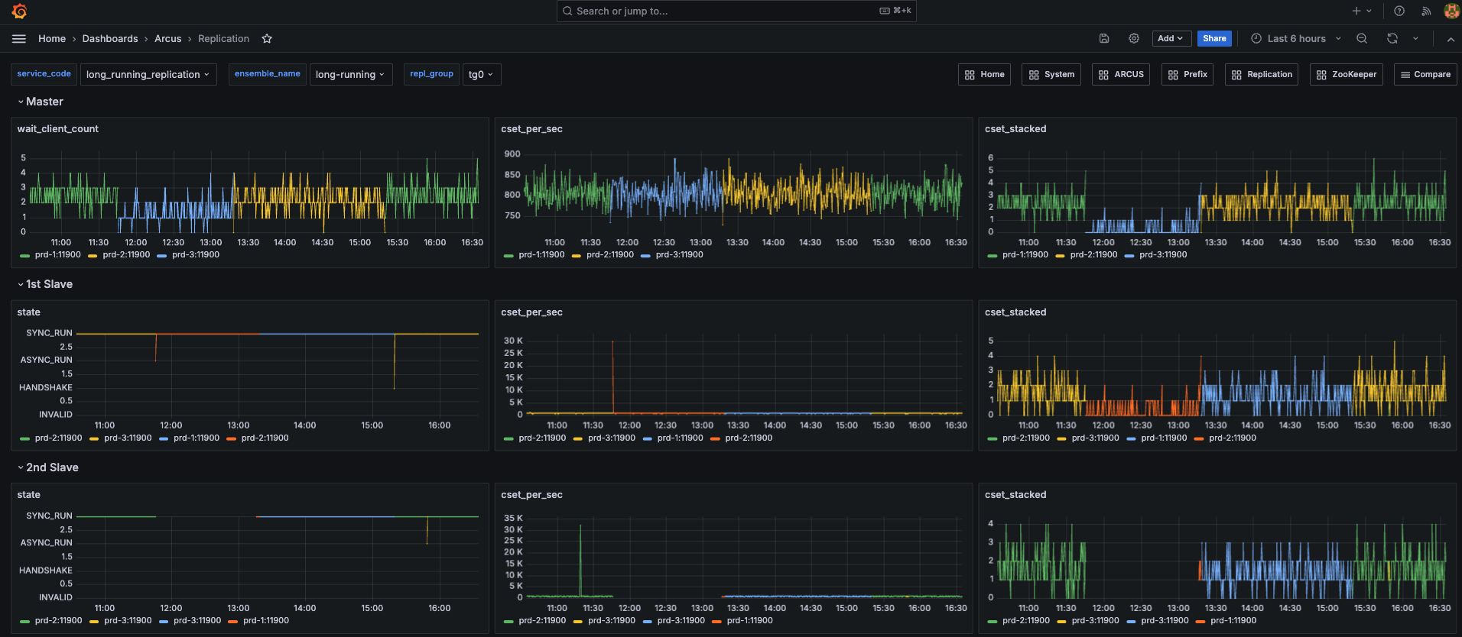
Task: Click the save dashboard icon
Action: coord(1104,39)
